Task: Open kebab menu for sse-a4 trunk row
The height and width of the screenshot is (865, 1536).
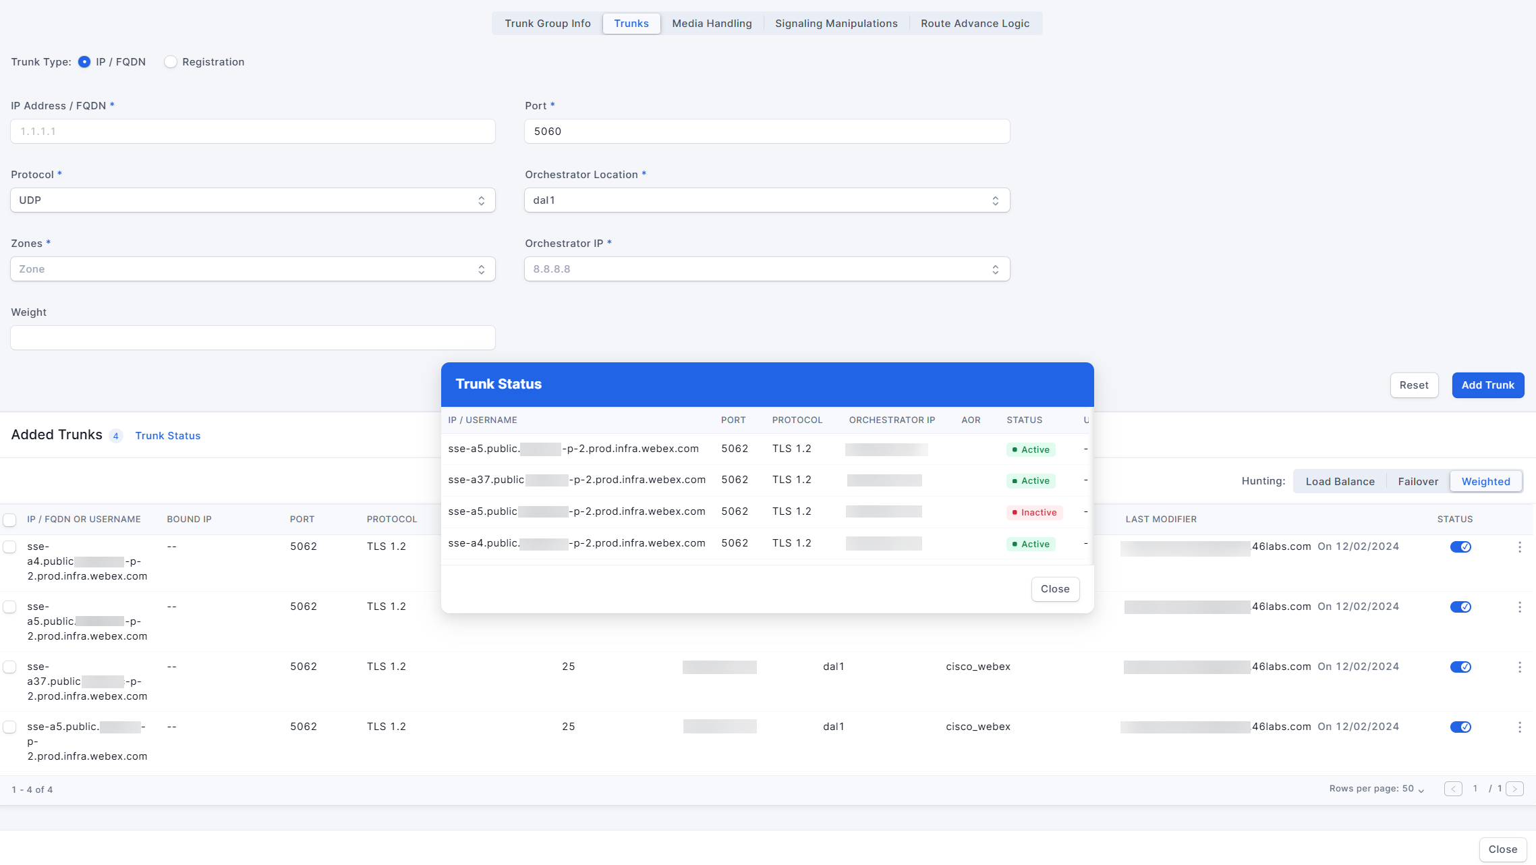Action: [1519, 547]
